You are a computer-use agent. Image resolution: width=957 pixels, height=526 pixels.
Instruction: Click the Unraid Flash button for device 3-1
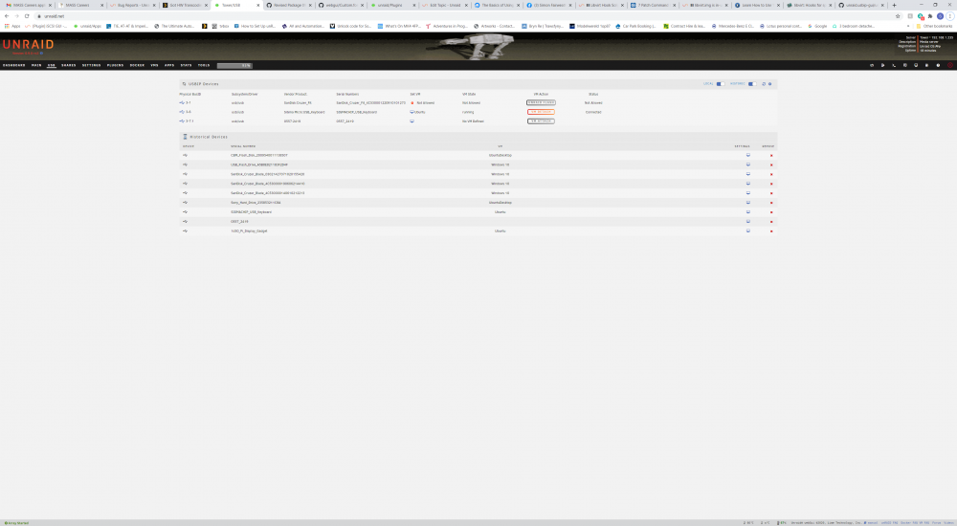pos(541,102)
